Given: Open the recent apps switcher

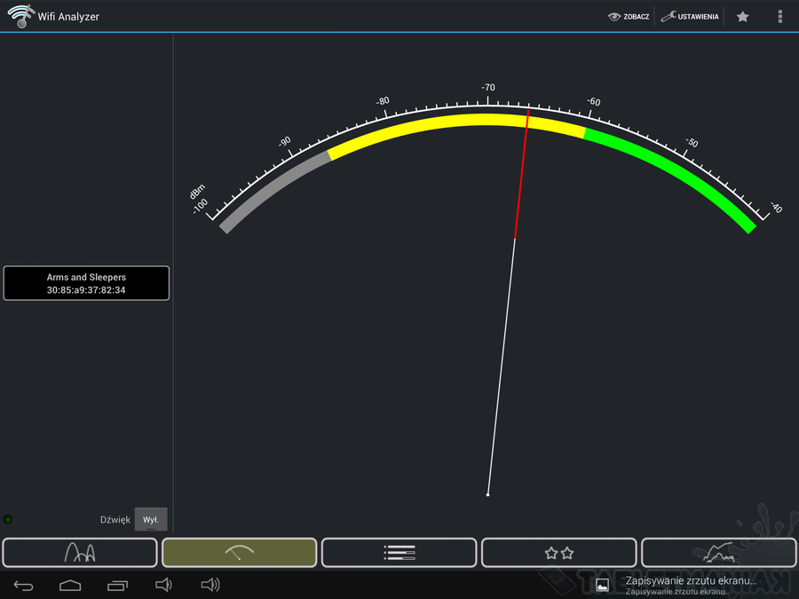Looking at the screenshot, I should (117, 585).
